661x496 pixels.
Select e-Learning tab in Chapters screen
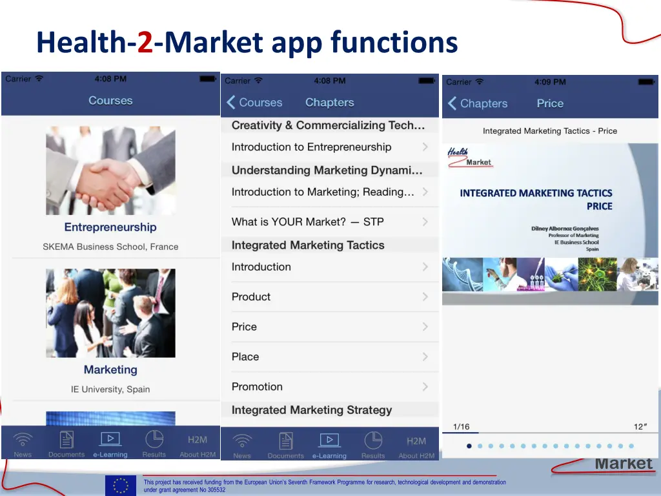(329, 446)
